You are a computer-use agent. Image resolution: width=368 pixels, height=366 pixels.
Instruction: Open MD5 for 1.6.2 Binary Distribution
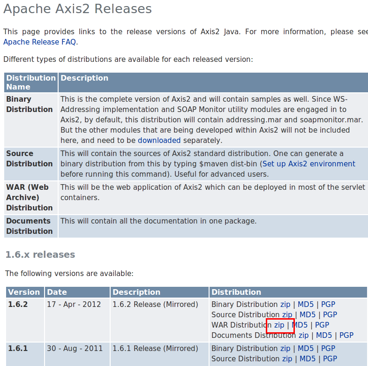(306, 304)
